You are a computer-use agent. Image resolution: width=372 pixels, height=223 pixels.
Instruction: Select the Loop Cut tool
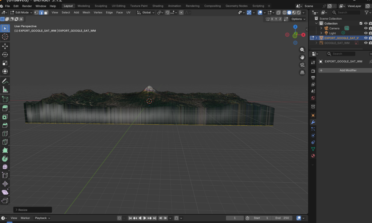[x=5, y=134]
